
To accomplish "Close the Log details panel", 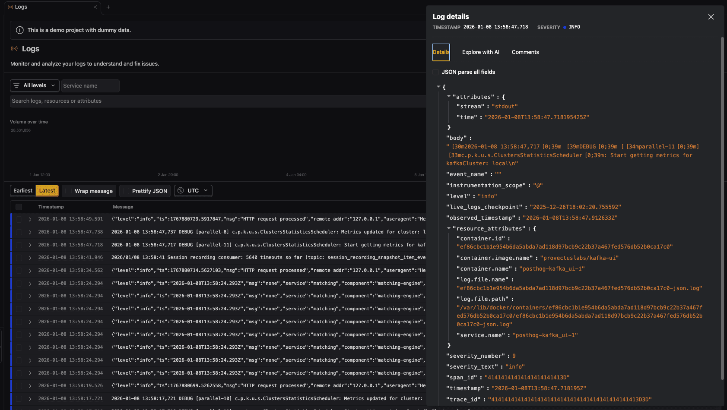I will click(x=711, y=17).
